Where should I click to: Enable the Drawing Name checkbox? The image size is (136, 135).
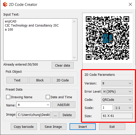pos(8,97)
